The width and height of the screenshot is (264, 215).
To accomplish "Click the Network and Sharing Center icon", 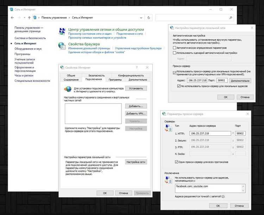I will (62, 31).
